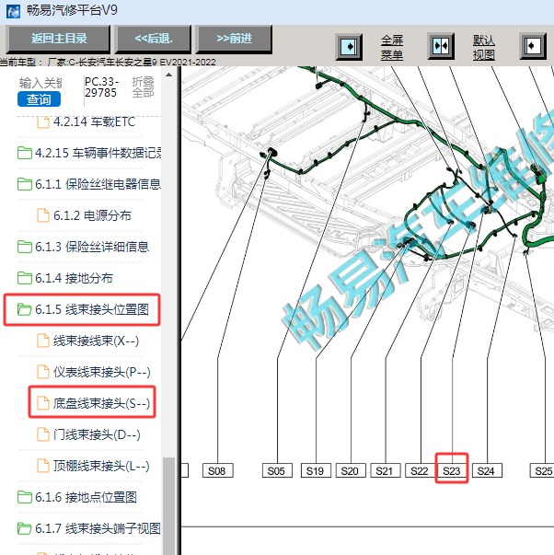
Task: Click document icon of 顶棚线束接头(L--)
Action: coord(43,466)
